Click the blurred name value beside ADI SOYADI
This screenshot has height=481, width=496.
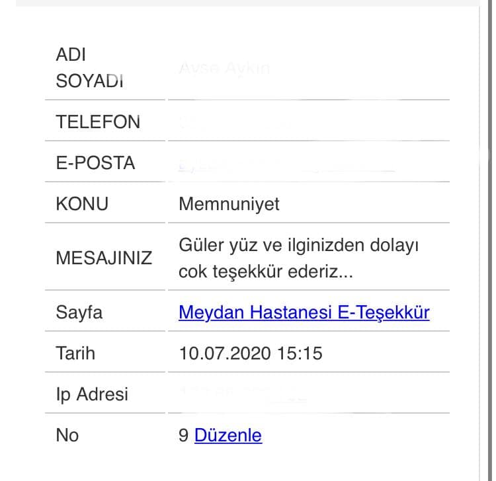point(224,68)
